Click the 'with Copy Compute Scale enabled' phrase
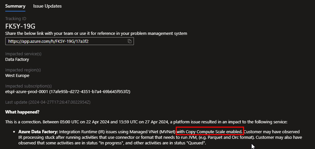This screenshot has width=315, height=149. [210, 132]
